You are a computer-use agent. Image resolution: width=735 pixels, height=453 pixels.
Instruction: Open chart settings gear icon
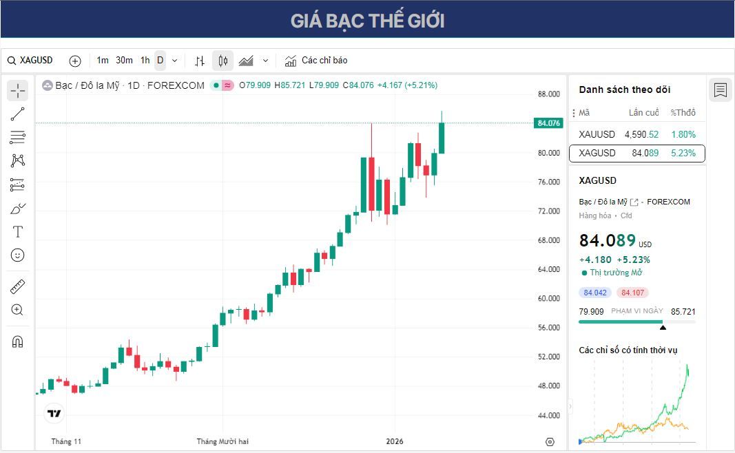tap(550, 441)
